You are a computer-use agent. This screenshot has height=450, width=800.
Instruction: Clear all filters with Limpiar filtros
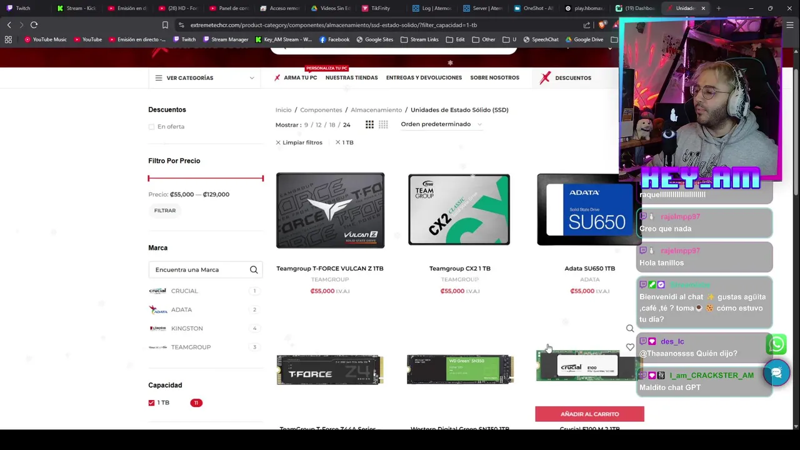(299, 142)
